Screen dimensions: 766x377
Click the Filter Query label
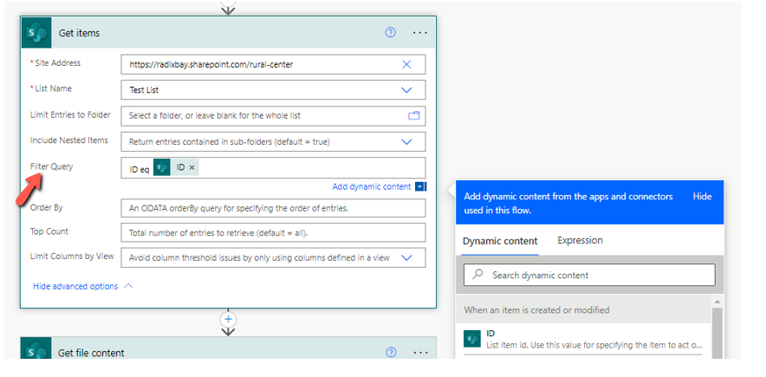pos(51,166)
